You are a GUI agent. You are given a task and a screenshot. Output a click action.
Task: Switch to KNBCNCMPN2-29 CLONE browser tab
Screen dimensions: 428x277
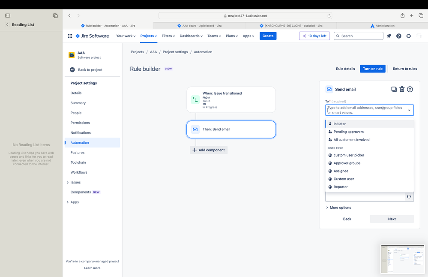(x=291, y=26)
